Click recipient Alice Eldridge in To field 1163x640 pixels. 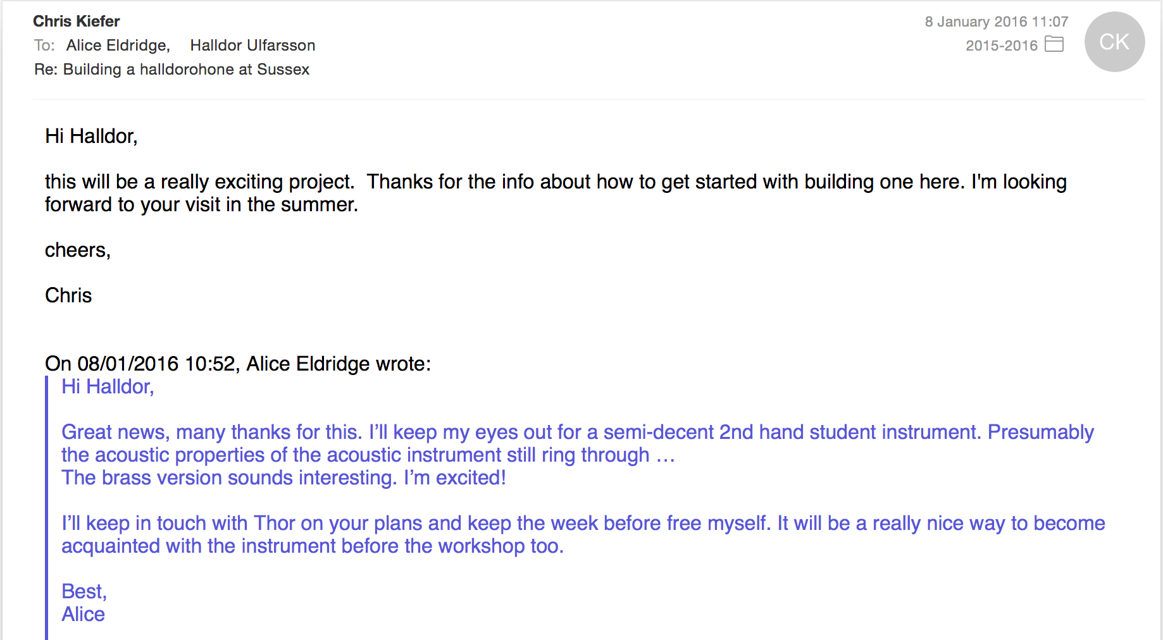point(118,46)
